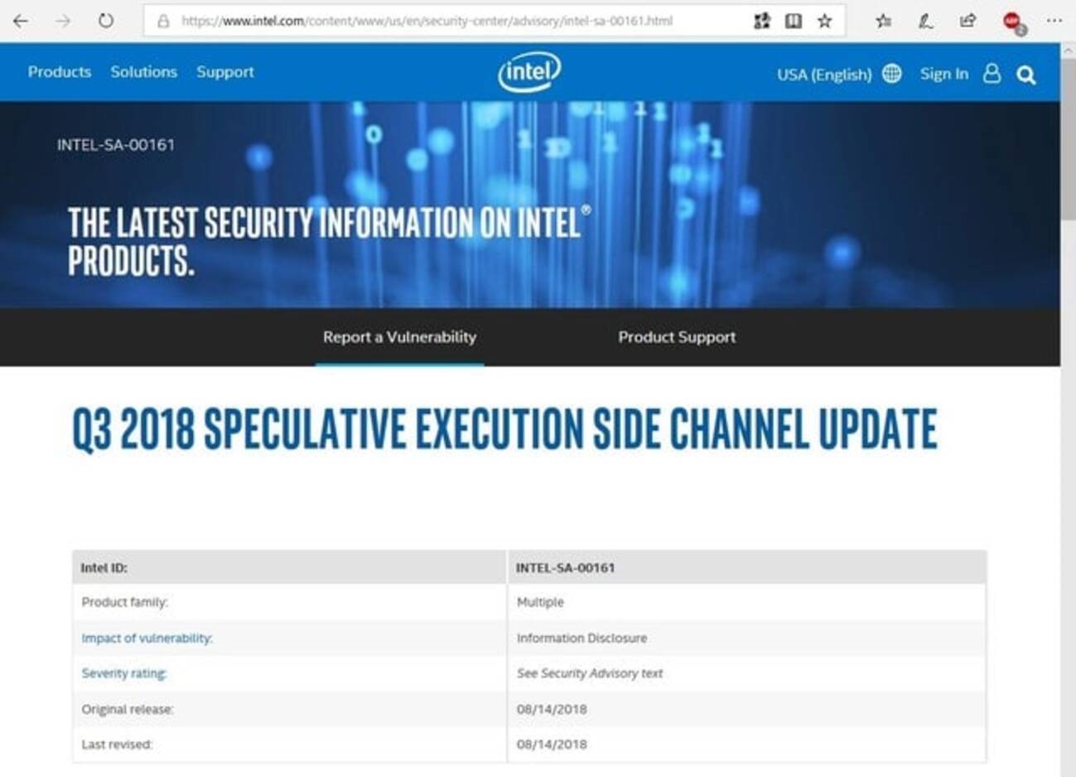Click the Original release: label
Screen dimensions: 1076x777
pos(128,709)
